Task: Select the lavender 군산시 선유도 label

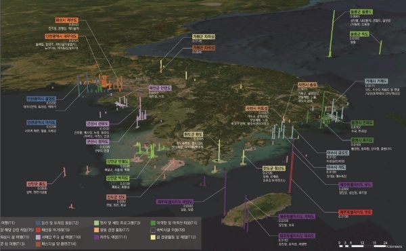Action: point(97,124)
